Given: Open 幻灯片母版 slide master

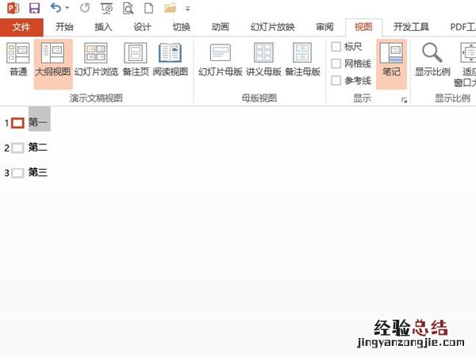Looking at the screenshot, I should click(220, 60).
